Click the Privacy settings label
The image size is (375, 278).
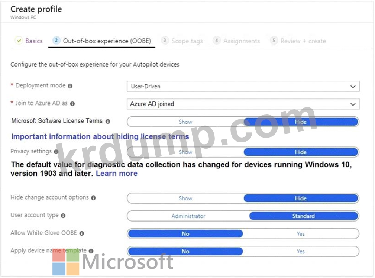(31, 151)
